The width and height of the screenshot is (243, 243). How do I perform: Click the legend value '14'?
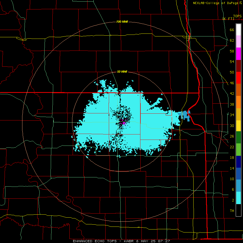point(232,168)
